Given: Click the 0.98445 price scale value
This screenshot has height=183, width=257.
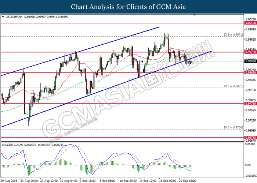Looking at the screenshot, I should [x=251, y=80].
